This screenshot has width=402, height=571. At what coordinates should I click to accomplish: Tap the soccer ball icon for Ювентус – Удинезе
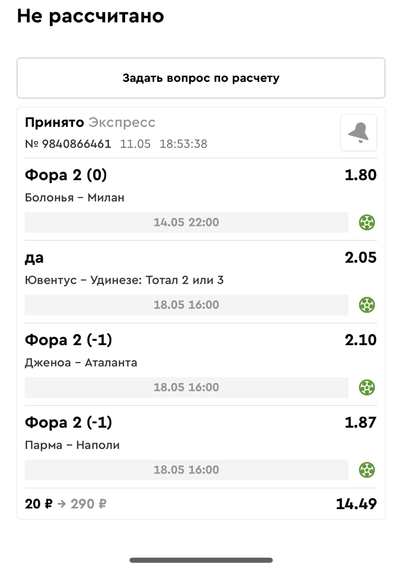pos(367,305)
